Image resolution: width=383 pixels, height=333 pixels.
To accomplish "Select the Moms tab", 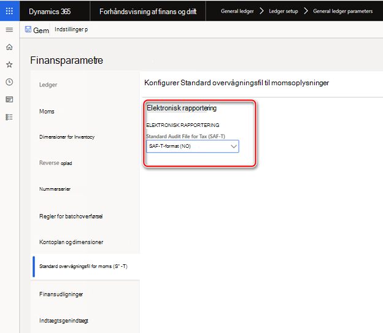I will [x=47, y=112].
